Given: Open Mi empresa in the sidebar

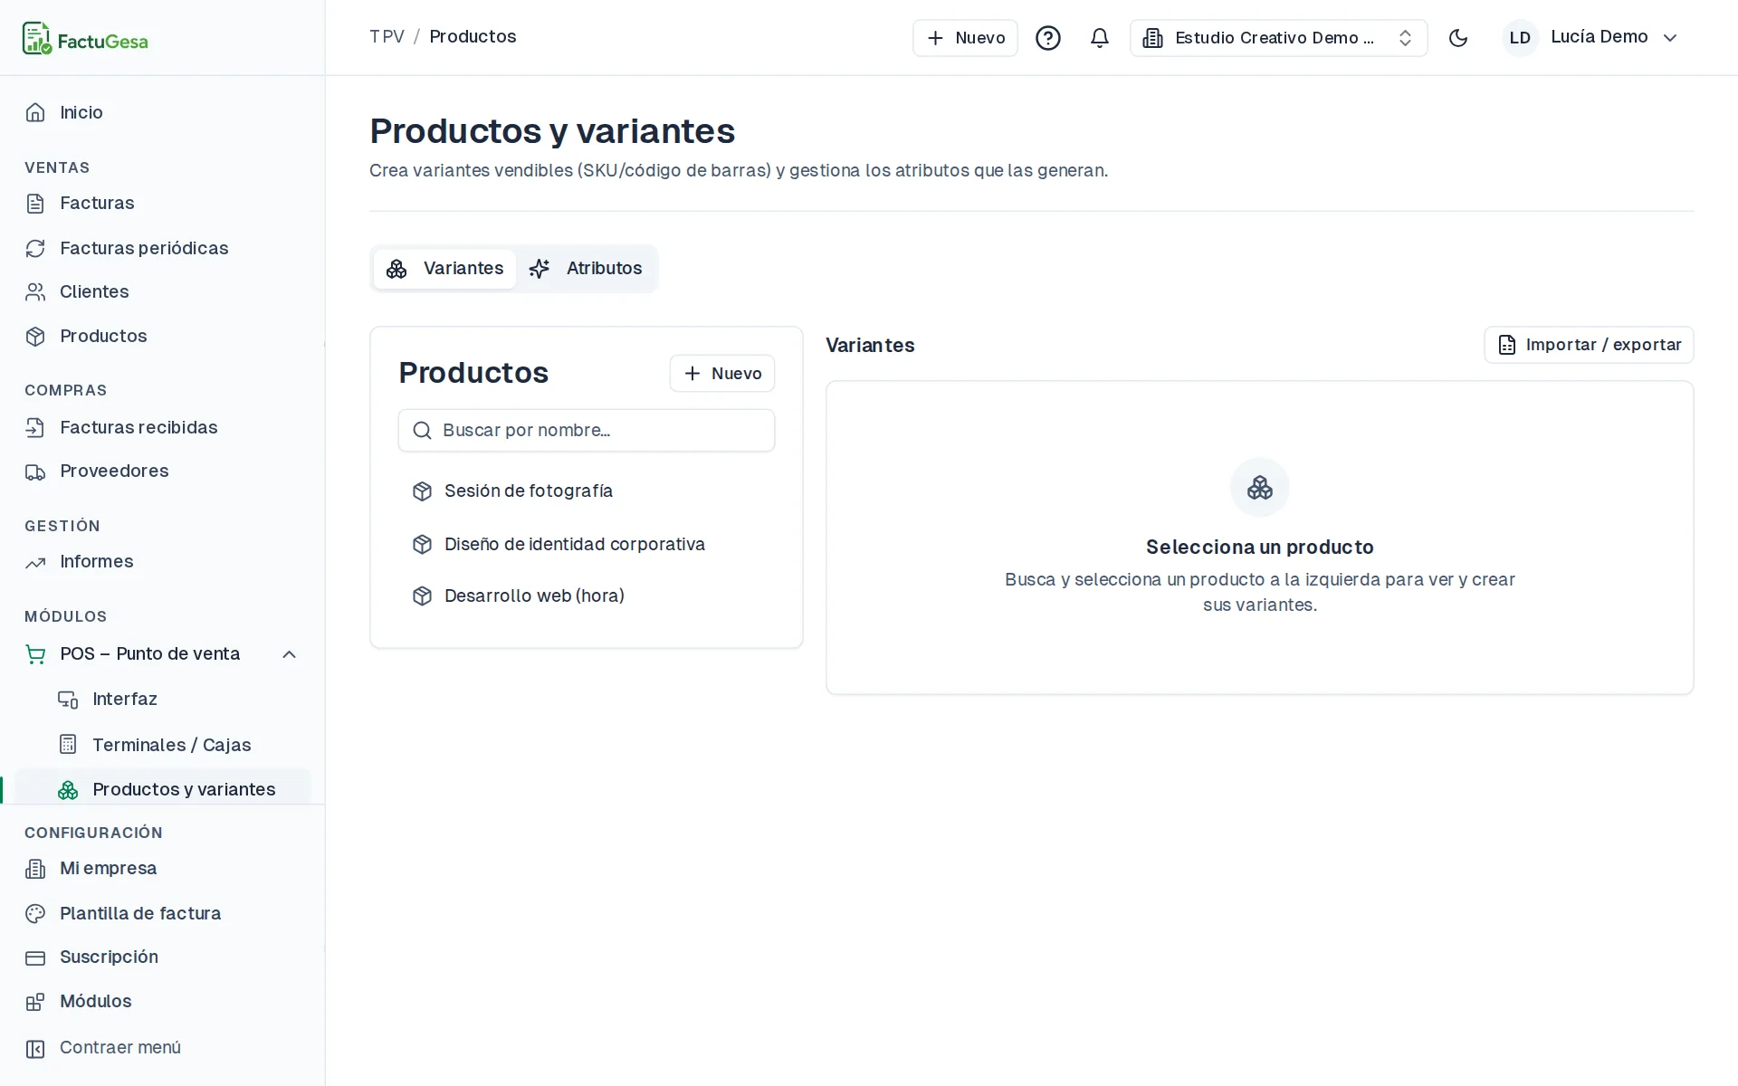Looking at the screenshot, I should pyautogui.click(x=162, y=868).
